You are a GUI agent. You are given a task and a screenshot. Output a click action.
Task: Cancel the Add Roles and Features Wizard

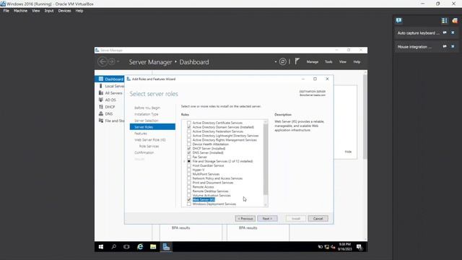318,218
